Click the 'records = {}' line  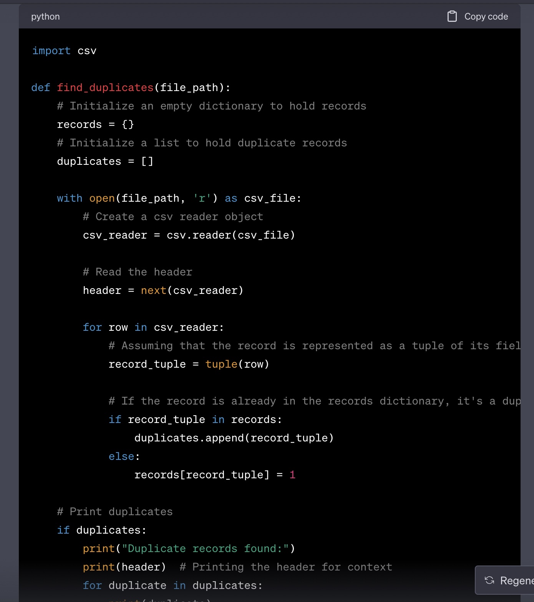(x=95, y=124)
